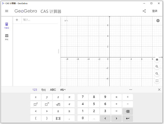Click the algebra input field
The image size is (164, 124).
(x=40, y=20)
